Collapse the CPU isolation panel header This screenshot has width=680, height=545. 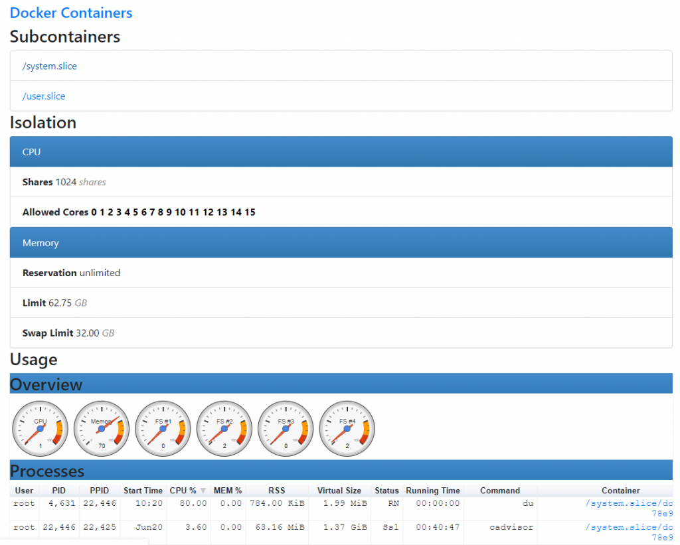coord(31,152)
